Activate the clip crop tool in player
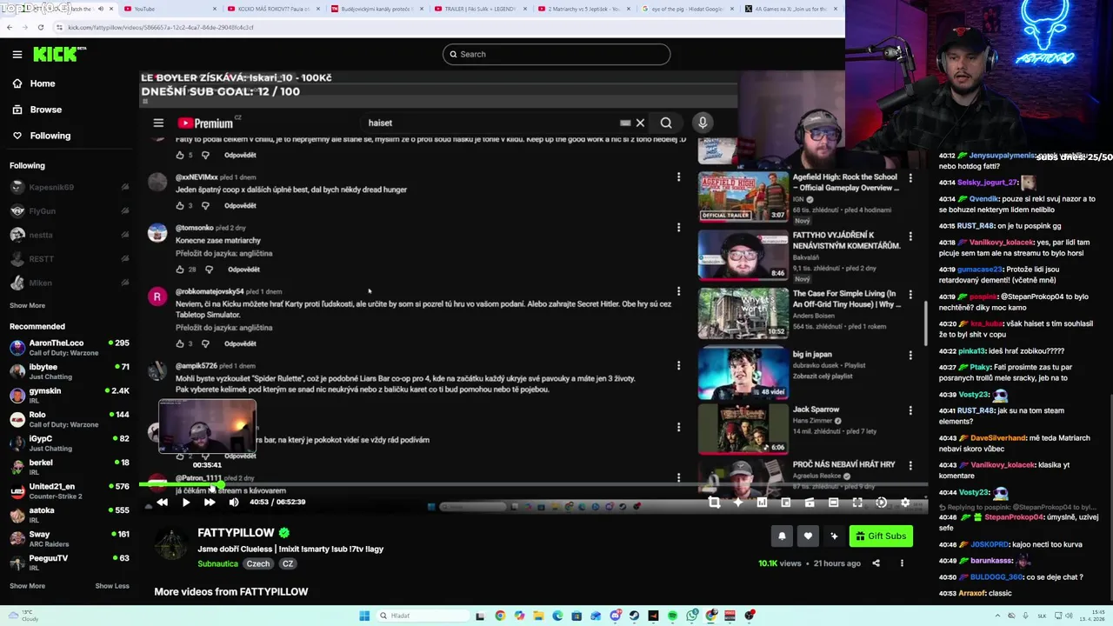This screenshot has width=1113, height=626. click(714, 503)
